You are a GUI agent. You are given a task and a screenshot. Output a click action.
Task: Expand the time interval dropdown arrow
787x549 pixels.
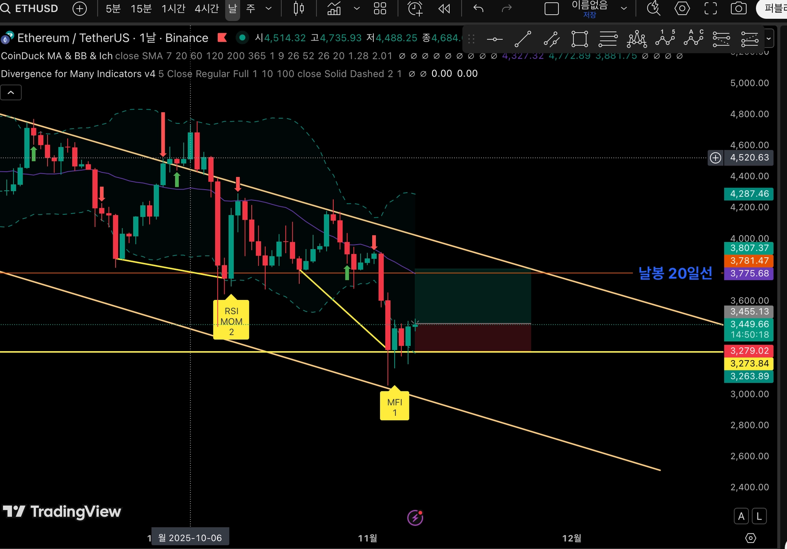[x=268, y=9]
